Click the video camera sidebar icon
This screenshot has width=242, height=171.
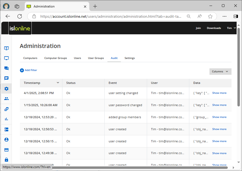tap(6, 78)
